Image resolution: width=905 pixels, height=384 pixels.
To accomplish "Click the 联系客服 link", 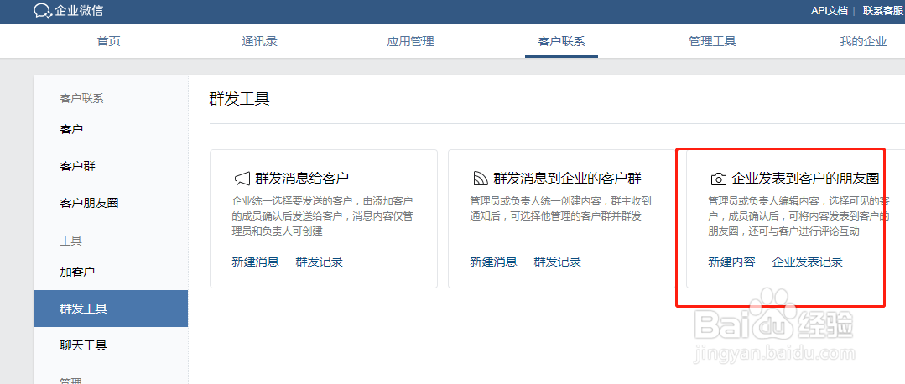I will click(x=883, y=10).
